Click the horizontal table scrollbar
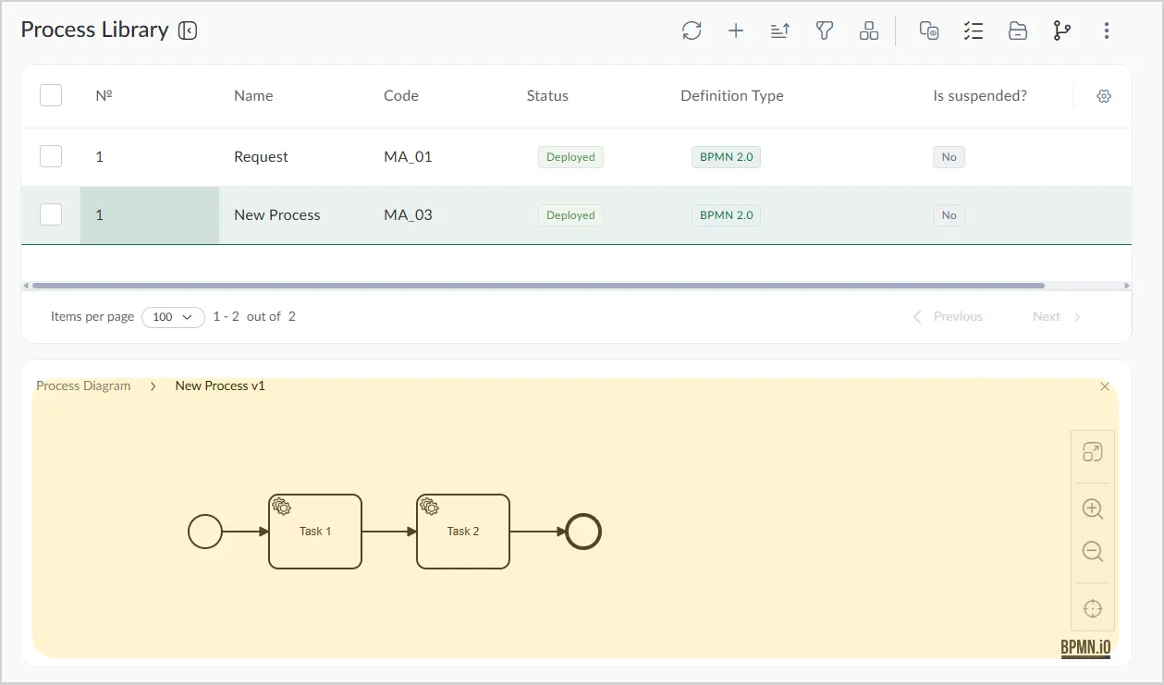The height and width of the screenshot is (685, 1164). pyautogui.click(x=538, y=286)
